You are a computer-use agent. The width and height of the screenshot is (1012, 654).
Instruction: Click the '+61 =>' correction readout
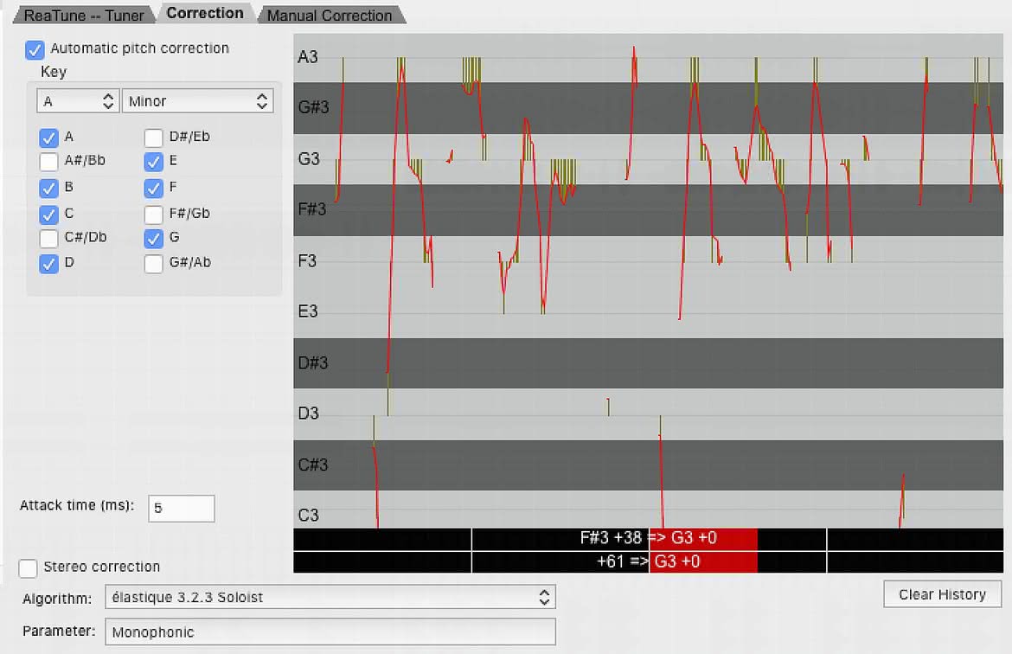tap(623, 561)
